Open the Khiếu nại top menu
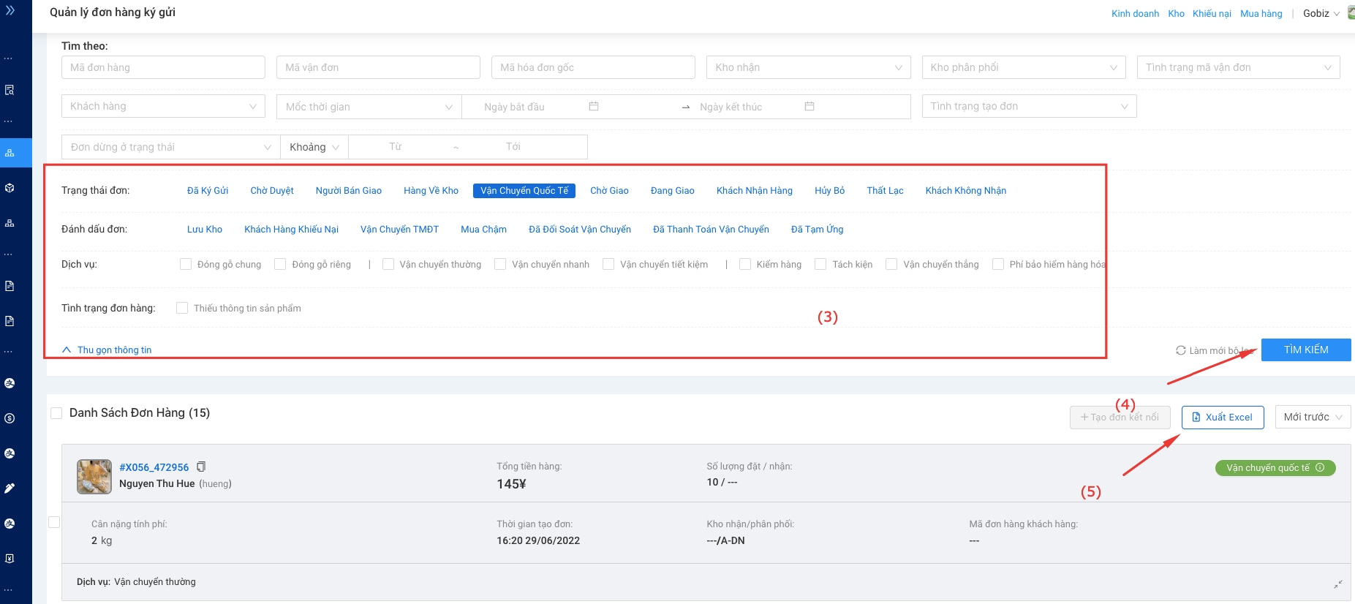Viewport: 1355px width, 604px height. click(x=1212, y=13)
